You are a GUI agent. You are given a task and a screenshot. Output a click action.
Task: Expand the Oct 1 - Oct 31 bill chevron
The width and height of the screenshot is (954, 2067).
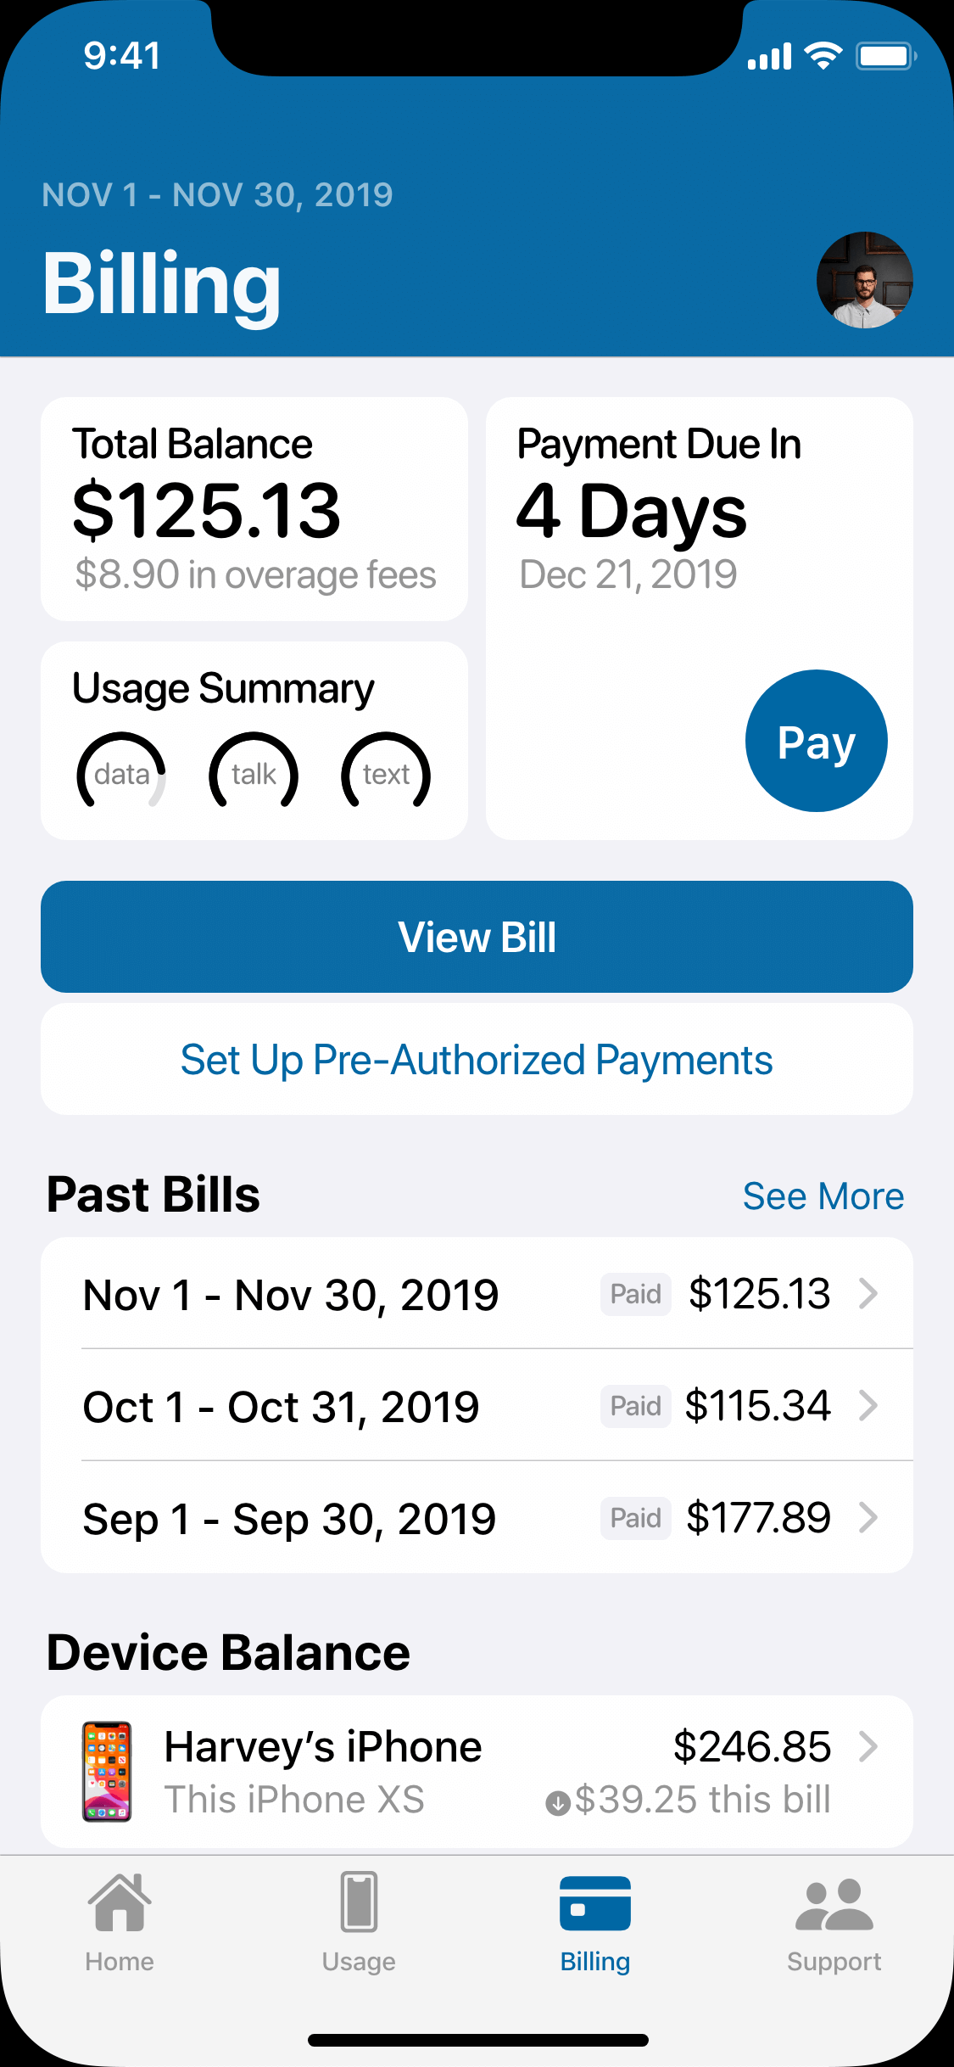(868, 1406)
